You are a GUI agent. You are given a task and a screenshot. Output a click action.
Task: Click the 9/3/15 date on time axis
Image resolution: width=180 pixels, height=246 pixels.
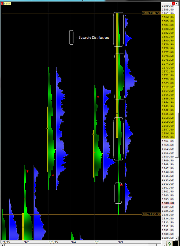(x=53, y=242)
